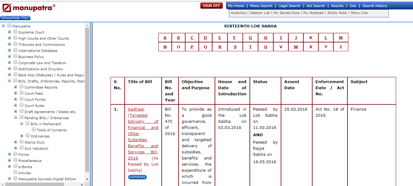Jump to bills starting with N
Screen dimensions: 413x186
165,47
